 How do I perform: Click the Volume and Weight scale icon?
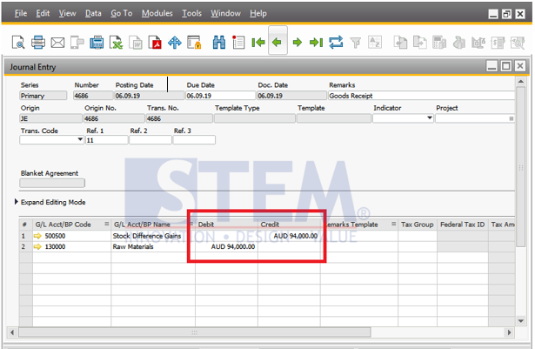point(478,43)
